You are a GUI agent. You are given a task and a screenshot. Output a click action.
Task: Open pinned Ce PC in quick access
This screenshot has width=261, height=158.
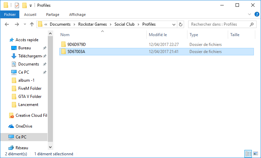(24, 72)
